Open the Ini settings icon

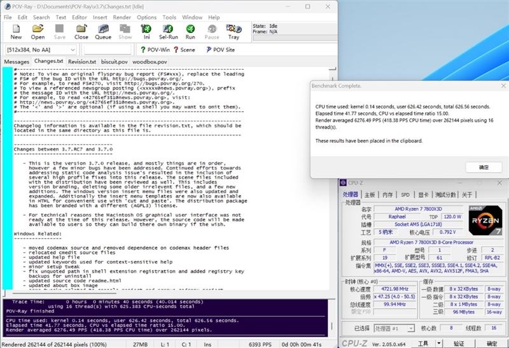146,32
